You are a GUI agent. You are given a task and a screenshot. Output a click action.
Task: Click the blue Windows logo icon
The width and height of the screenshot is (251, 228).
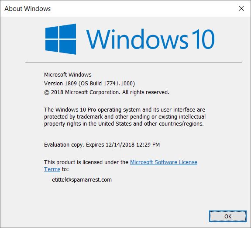click(x=61, y=39)
